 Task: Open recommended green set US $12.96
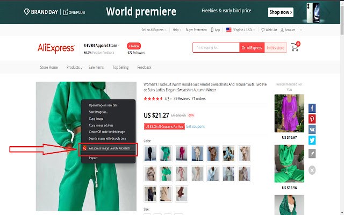(289, 163)
